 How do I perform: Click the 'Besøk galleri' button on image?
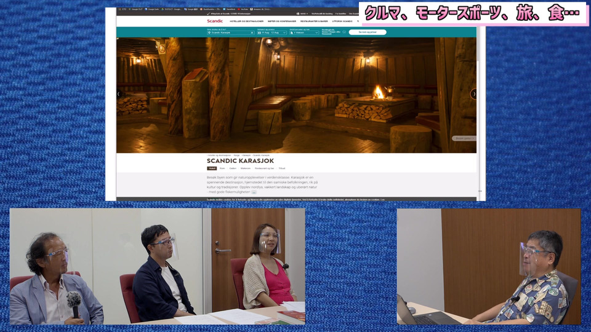(x=464, y=138)
